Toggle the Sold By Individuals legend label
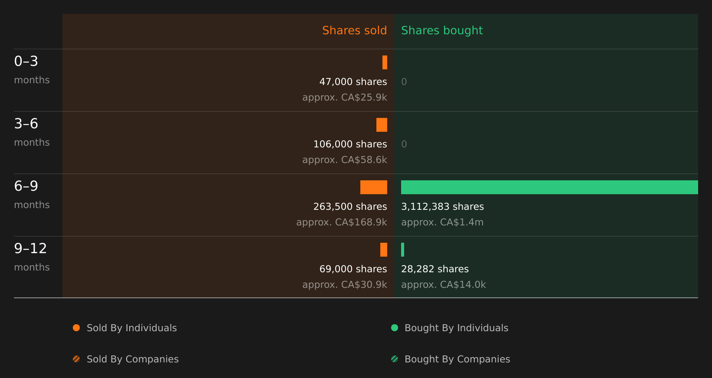Screen dimensions: 712x378 [132, 328]
